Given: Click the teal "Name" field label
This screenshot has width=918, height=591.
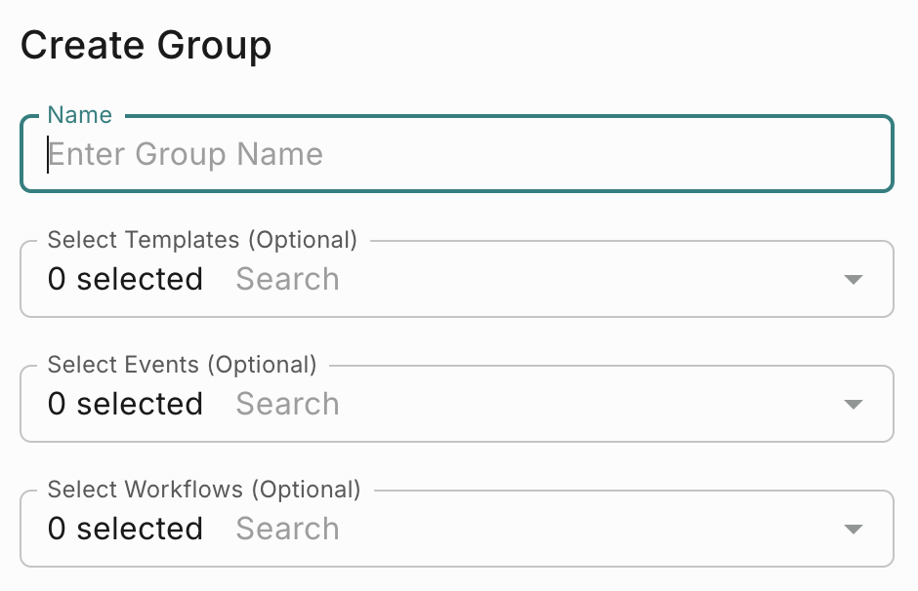Looking at the screenshot, I should 80,115.
